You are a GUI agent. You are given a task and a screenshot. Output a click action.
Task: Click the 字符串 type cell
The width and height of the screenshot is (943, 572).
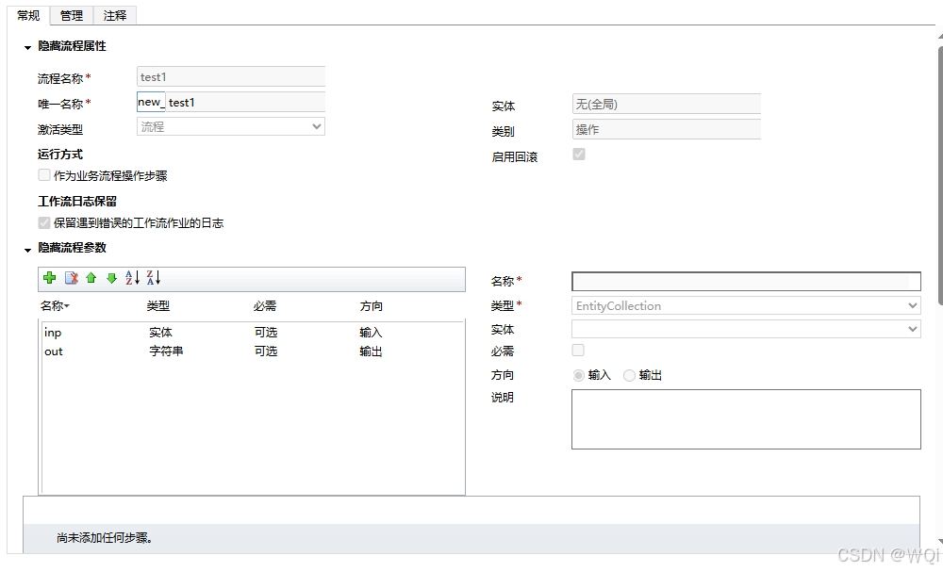167,351
